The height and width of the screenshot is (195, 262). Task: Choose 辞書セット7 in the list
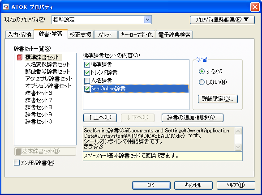coord(39,100)
